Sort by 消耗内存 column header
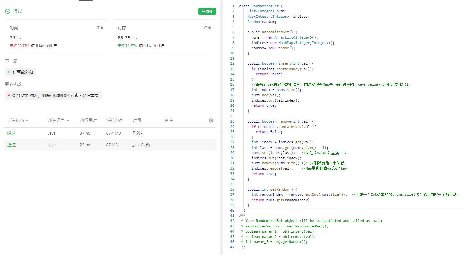 114,120
